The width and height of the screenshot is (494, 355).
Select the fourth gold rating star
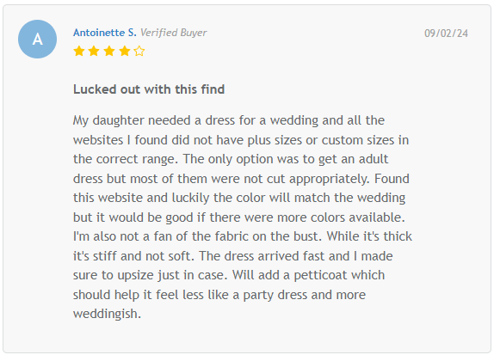(x=125, y=51)
